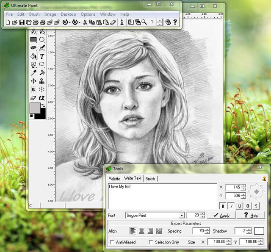Click the Copy icon in the toolbar
271x252 pixels.
(x=92, y=22)
